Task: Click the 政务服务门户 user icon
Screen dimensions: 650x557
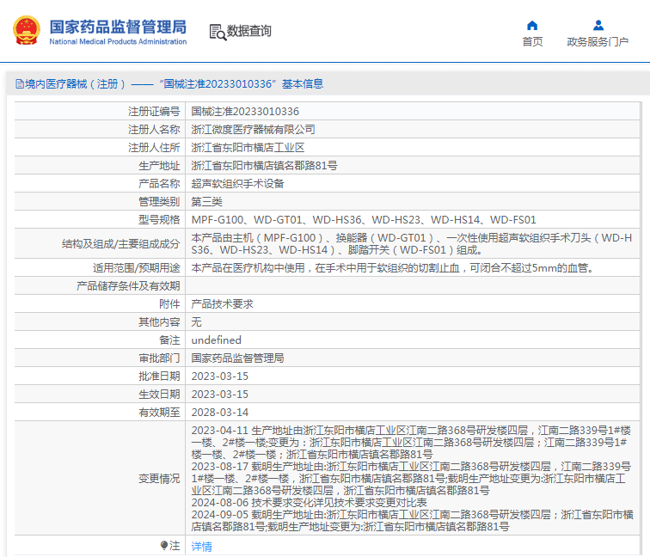Action: point(598,26)
